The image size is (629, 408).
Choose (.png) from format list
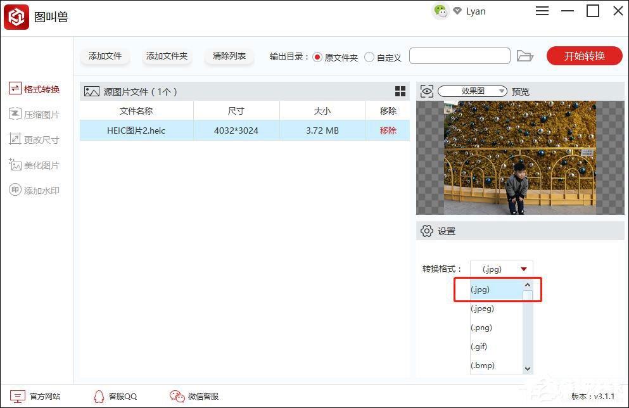pos(496,328)
